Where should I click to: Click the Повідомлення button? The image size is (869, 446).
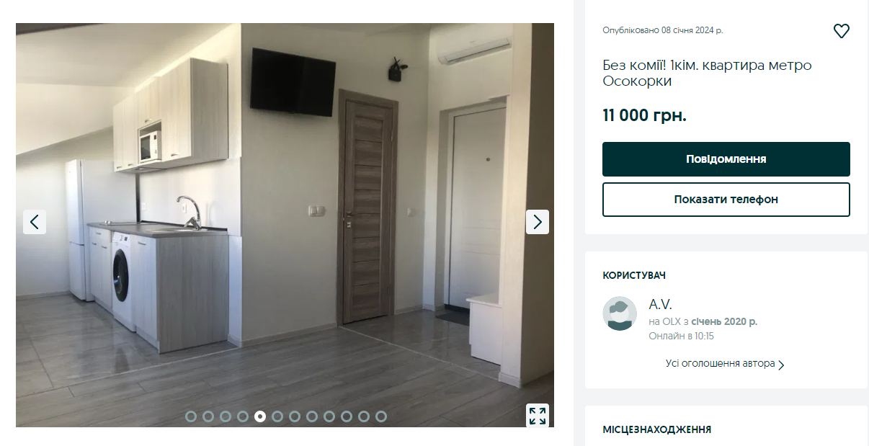(726, 159)
